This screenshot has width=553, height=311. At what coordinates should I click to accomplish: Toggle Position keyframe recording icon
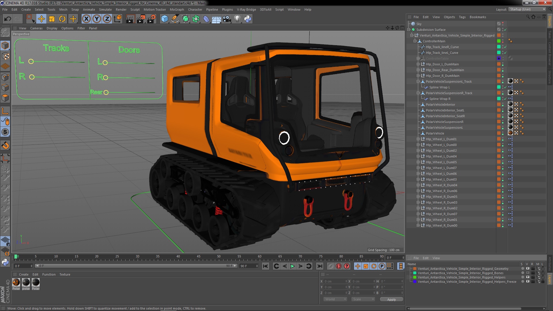click(358, 266)
